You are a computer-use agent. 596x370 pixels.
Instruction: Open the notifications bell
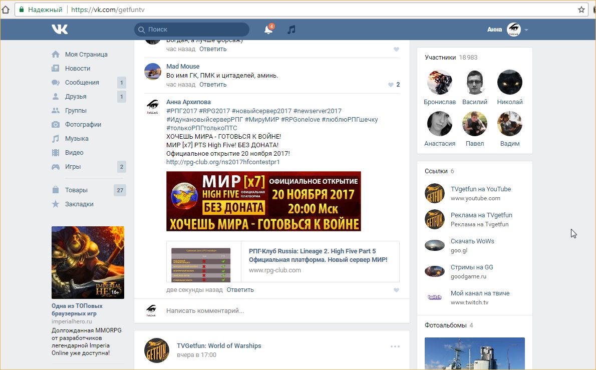tap(268, 30)
